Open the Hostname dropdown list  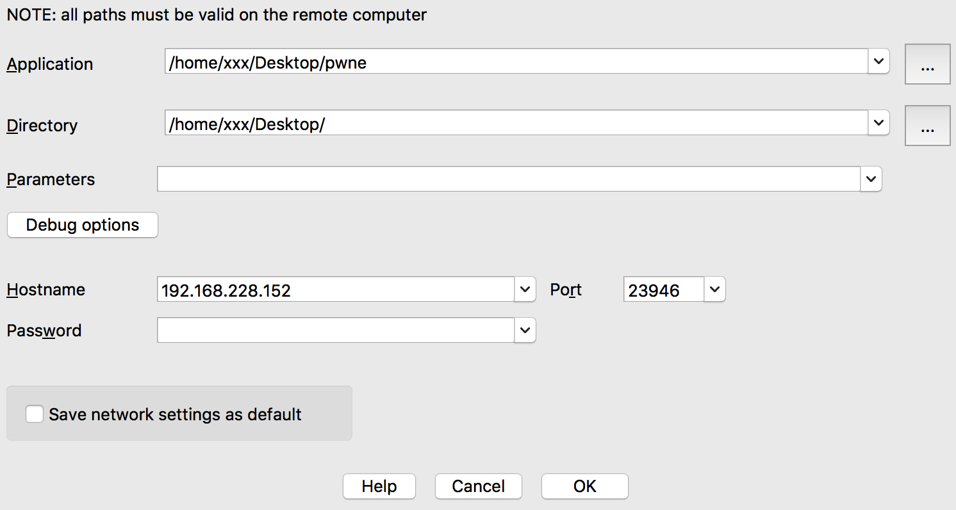[525, 289]
